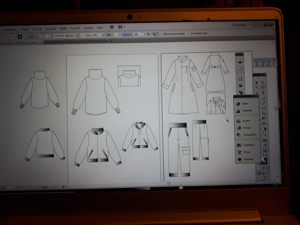Open the Ansicht menu
The width and height of the screenshot is (300, 225).
[x=75, y=28]
